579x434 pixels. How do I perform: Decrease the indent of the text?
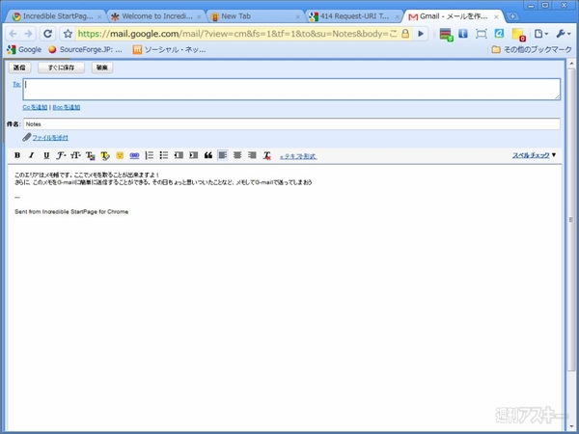pyautogui.click(x=179, y=155)
